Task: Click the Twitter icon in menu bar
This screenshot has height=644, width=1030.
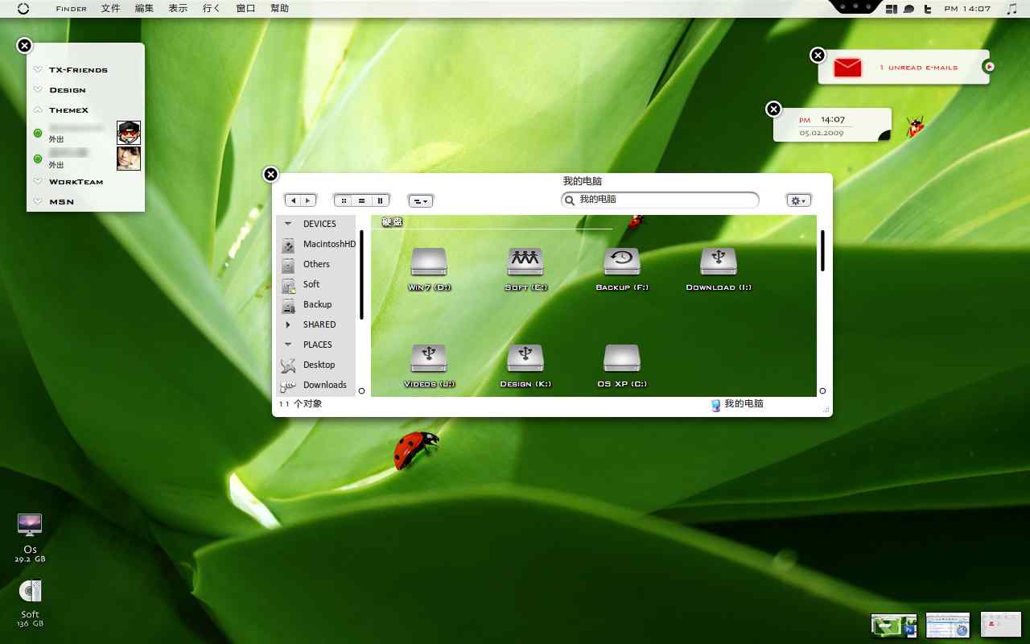Action: click(x=928, y=9)
